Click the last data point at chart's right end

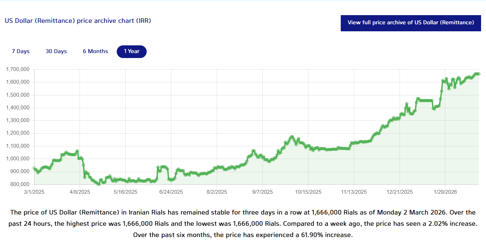pyautogui.click(x=479, y=74)
